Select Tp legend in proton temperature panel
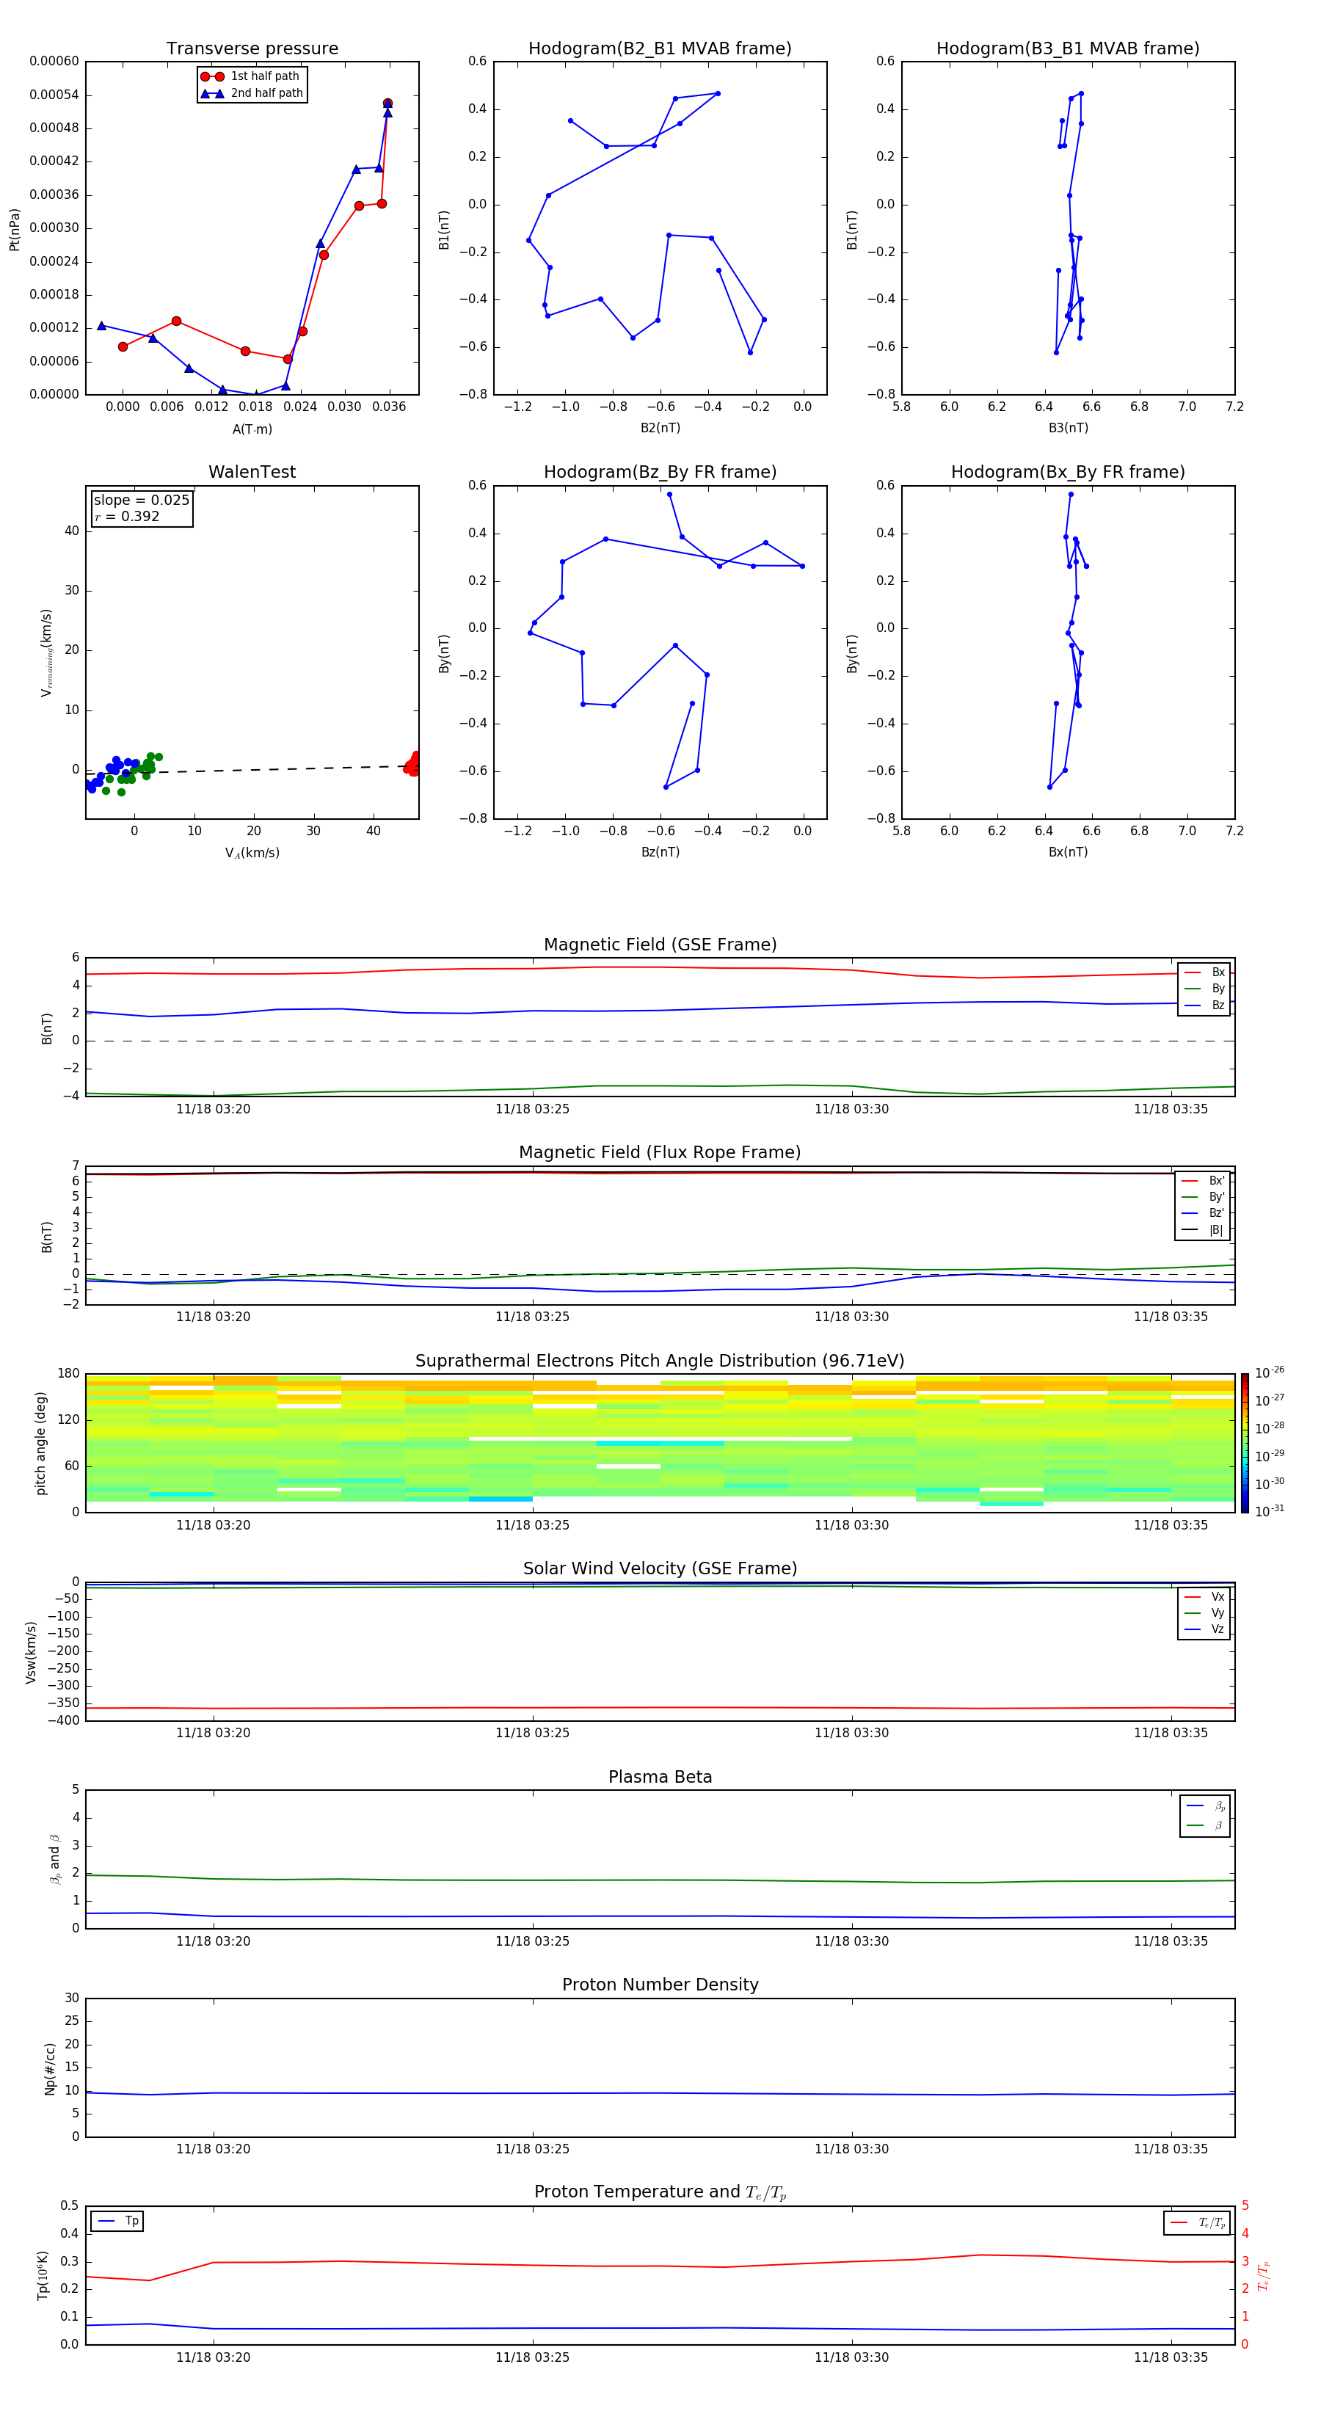 tap(117, 2222)
